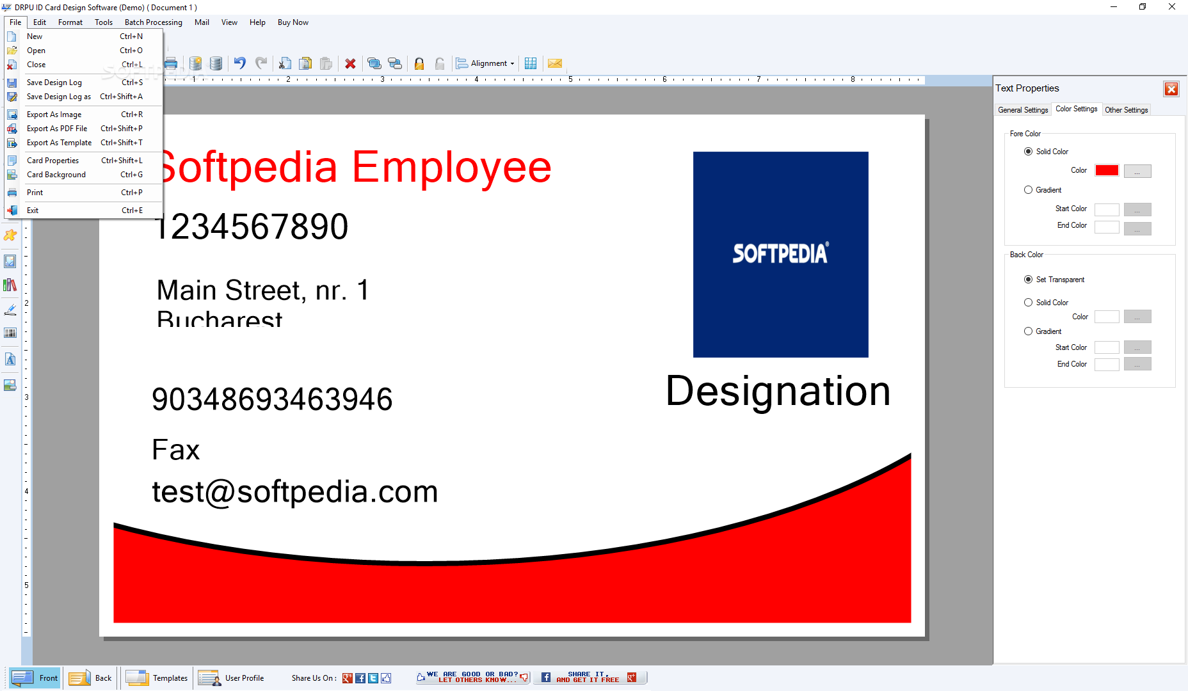1188x691 pixels.
Task: Open the Buy Now menu
Action: click(x=293, y=22)
